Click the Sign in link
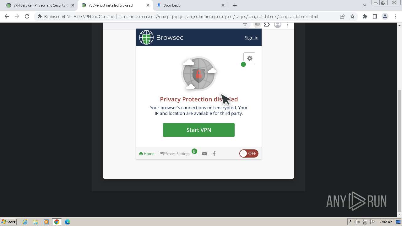Screen dimensions: 402x226 252,38
